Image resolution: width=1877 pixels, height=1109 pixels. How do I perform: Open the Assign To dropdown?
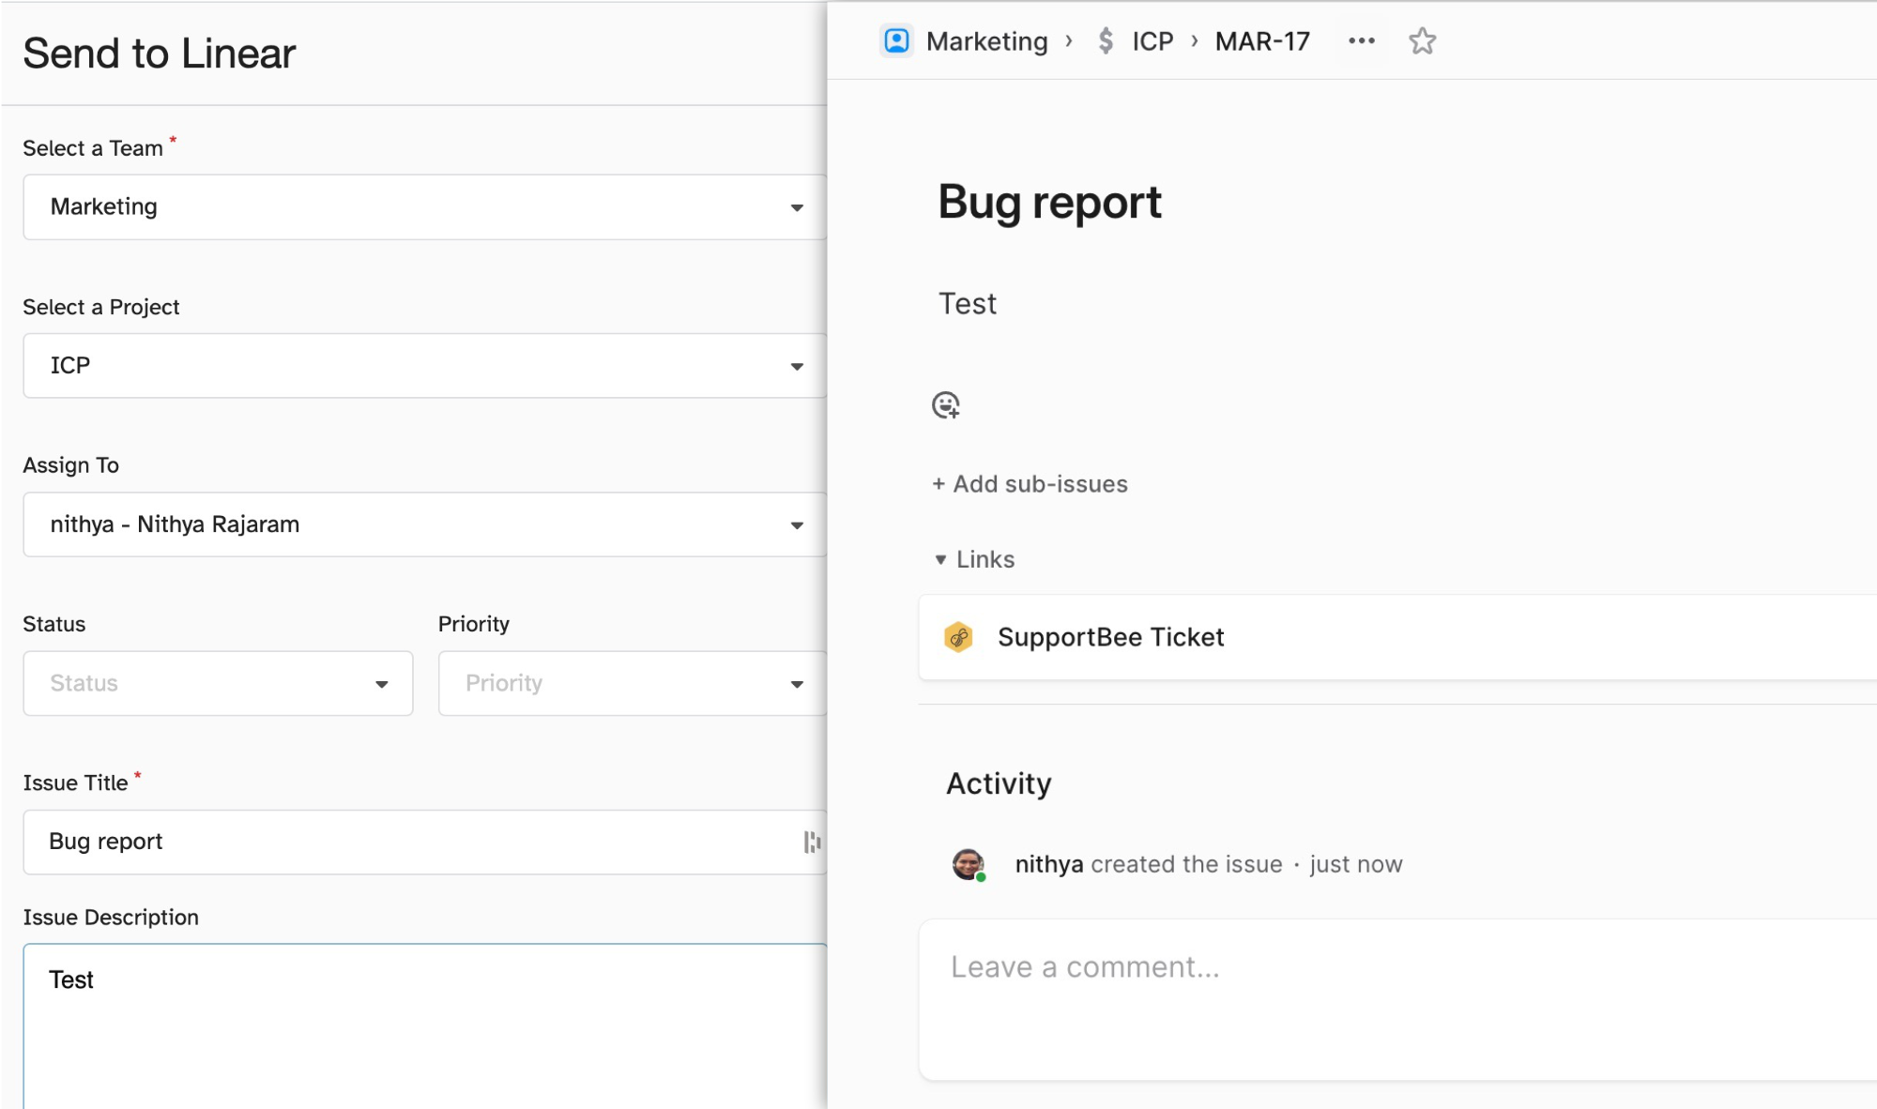pyautogui.click(x=424, y=524)
